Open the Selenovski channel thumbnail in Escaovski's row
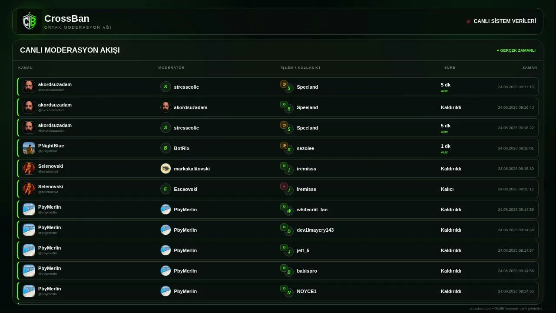556x313 pixels. click(29, 189)
